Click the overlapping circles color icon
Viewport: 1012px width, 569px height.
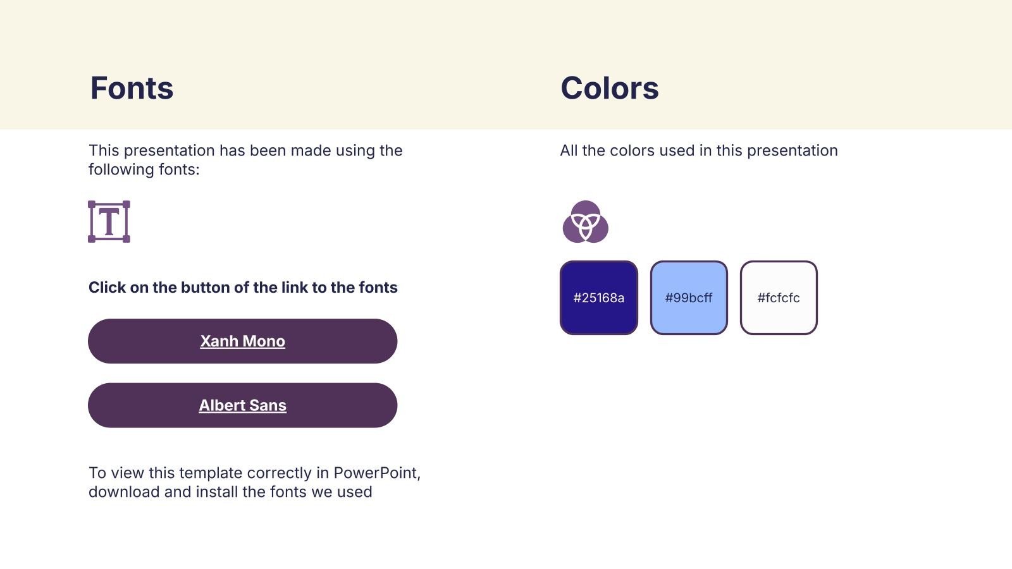pos(585,223)
